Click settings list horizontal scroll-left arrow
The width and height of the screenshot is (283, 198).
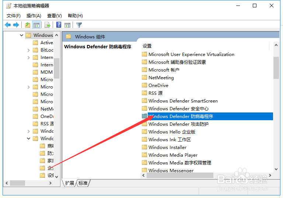tap(143, 175)
